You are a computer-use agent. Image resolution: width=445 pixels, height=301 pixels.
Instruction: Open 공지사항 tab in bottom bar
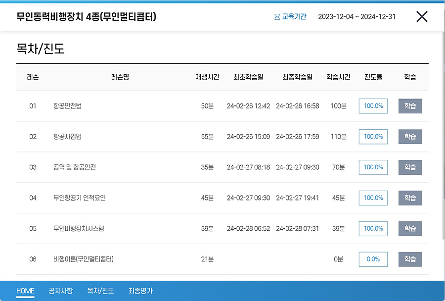pyautogui.click(x=61, y=291)
